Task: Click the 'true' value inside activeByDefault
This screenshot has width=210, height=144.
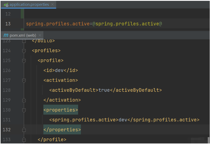Action: coord(104,90)
